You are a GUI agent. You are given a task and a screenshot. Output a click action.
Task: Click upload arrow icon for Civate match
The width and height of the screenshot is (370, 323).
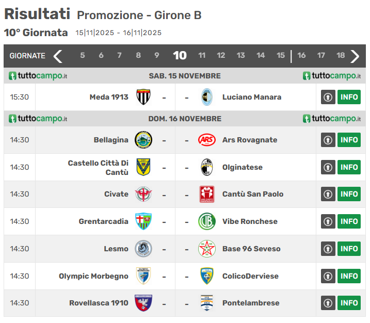(328, 194)
